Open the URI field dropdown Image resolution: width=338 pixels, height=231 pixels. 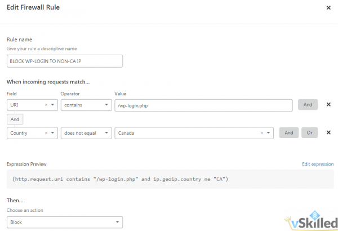[x=52, y=105]
